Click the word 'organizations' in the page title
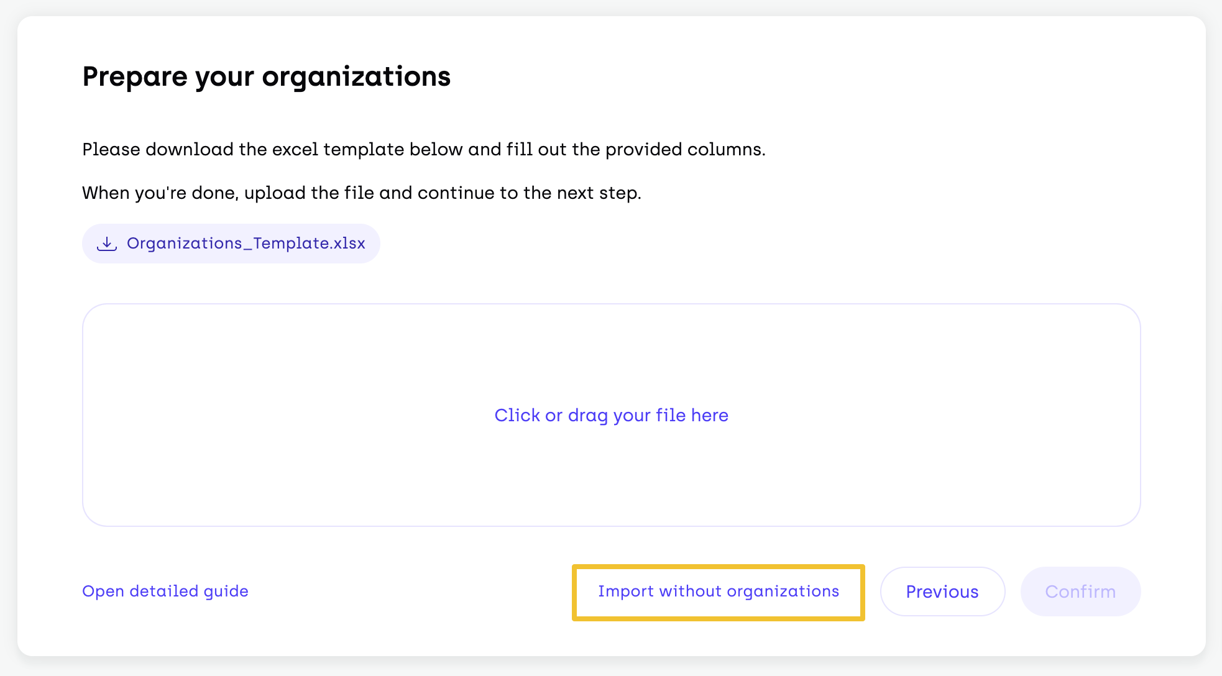The width and height of the screenshot is (1222, 676). click(x=356, y=76)
